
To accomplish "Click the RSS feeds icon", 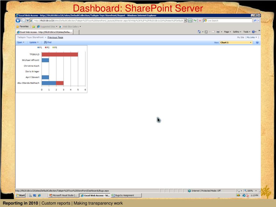I will (x=206, y=32).
